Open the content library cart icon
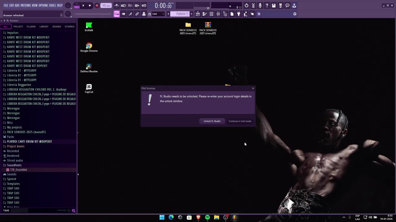The width and height of the screenshot is (396, 222). tap(259, 14)
